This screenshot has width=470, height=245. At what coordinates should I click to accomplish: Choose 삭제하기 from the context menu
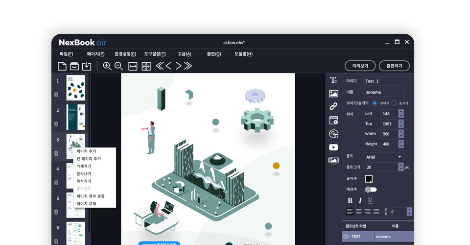tap(84, 167)
